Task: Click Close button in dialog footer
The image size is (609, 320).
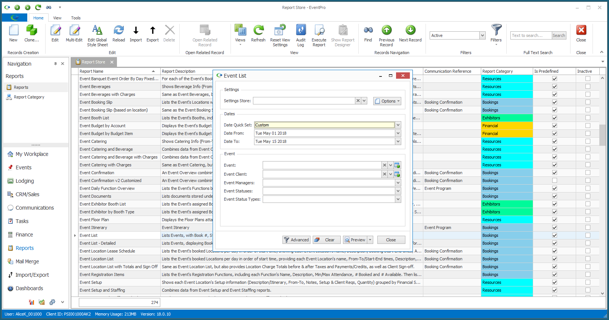Action: click(x=391, y=240)
